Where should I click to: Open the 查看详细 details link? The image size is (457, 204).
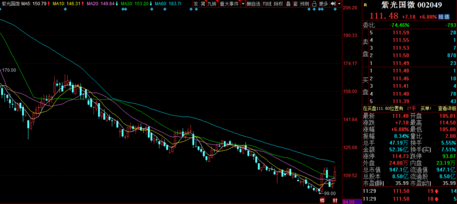coord(446,108)
